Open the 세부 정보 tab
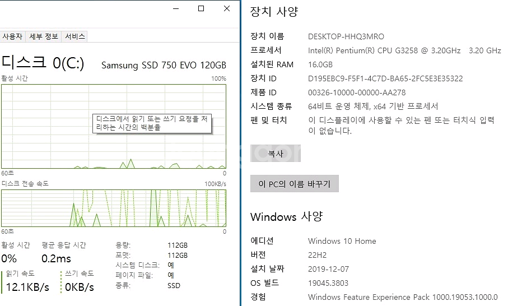Image resolution: width=522 pixels, height=306 pixels. pos(44,36)
